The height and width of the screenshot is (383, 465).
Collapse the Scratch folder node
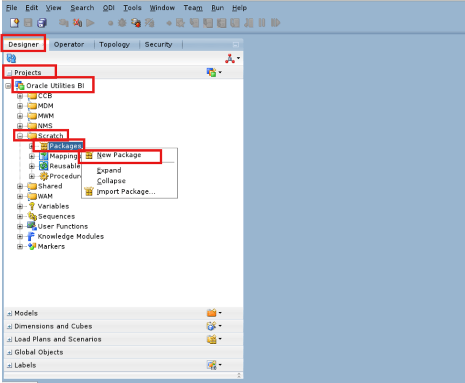click(x=19, y=135)
